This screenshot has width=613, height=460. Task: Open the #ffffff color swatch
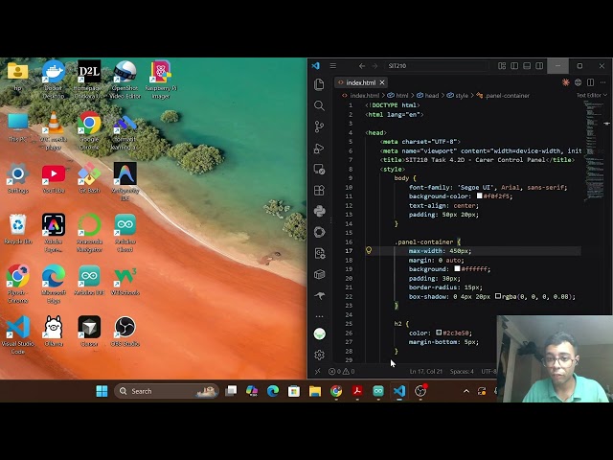click(457, 268)
